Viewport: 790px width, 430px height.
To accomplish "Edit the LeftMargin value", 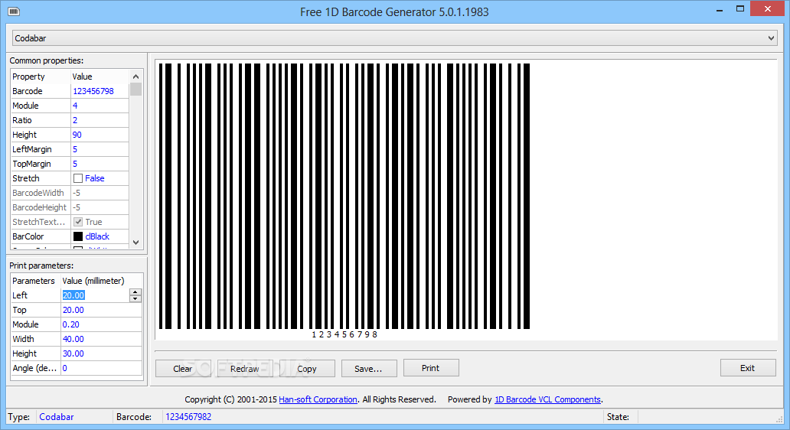I will 100,149.
